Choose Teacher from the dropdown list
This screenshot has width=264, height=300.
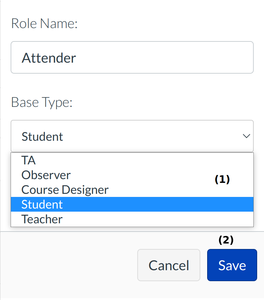42,219
